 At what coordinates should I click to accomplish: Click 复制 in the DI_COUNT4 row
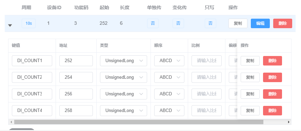(250, 111)
